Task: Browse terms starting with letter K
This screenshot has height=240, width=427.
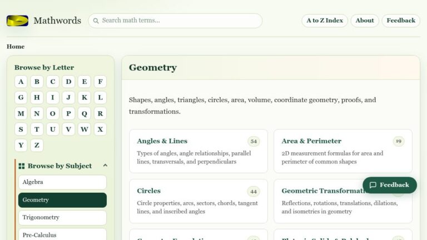Action: [85, 97]
